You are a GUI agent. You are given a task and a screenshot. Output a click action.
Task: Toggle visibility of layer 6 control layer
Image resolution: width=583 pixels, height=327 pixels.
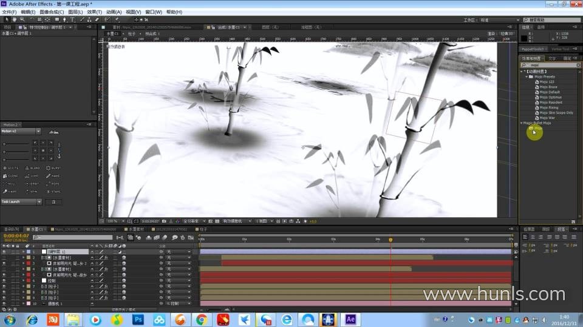[4, 280]
